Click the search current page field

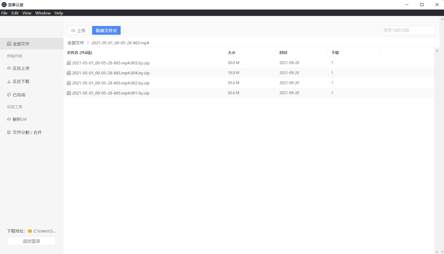(x=408, y=30)
